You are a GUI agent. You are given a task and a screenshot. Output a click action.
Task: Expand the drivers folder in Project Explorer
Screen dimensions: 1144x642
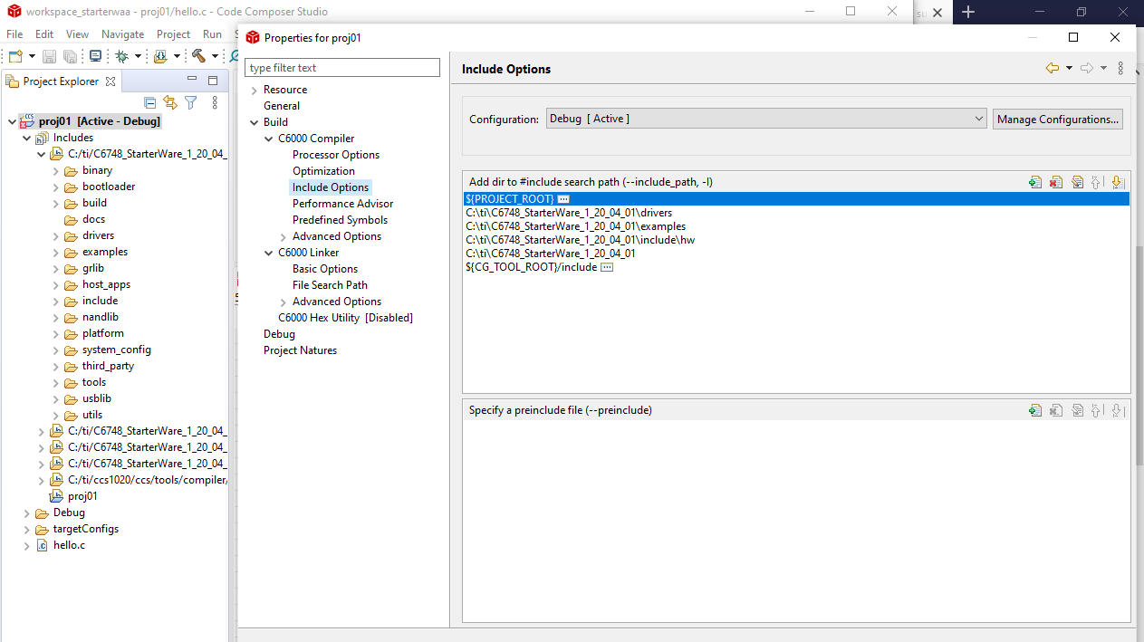55,235
